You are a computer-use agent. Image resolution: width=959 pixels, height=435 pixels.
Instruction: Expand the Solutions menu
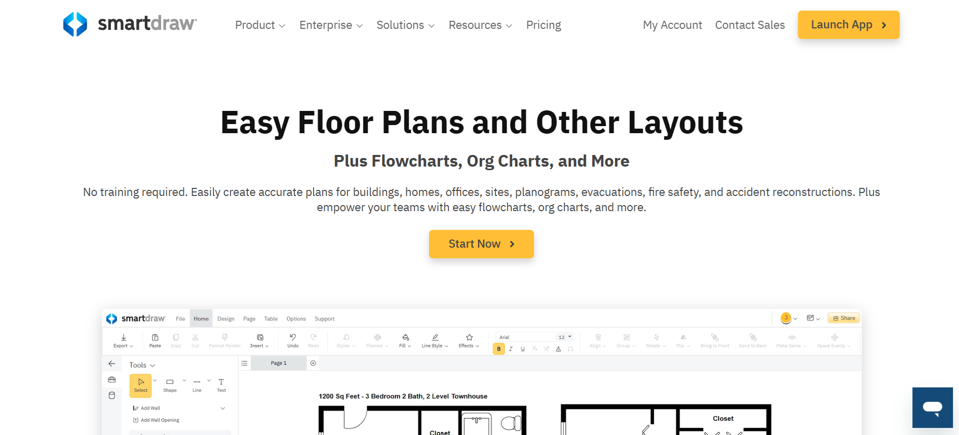405,25
